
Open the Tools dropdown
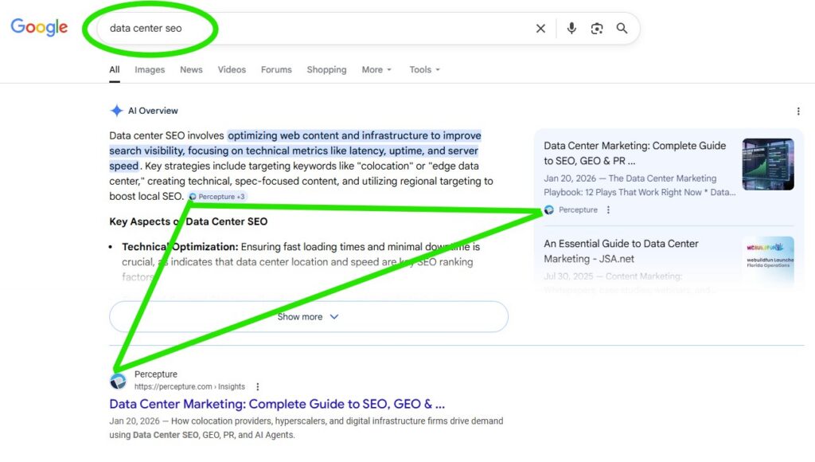click(x=425, y=70)
